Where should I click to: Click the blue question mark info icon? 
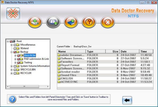[12, 99]
